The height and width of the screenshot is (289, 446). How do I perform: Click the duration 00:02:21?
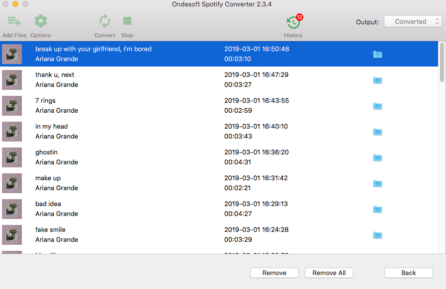(238, 188)
